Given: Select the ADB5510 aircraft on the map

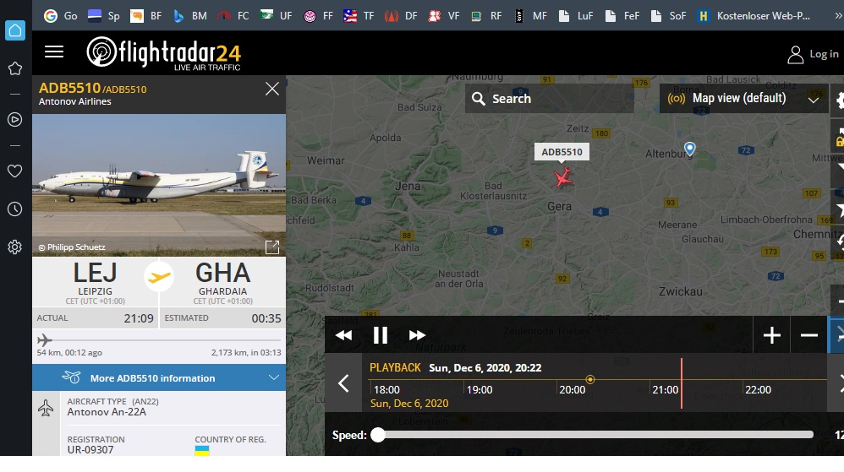Looking at the screenshot, I should 563,177.
